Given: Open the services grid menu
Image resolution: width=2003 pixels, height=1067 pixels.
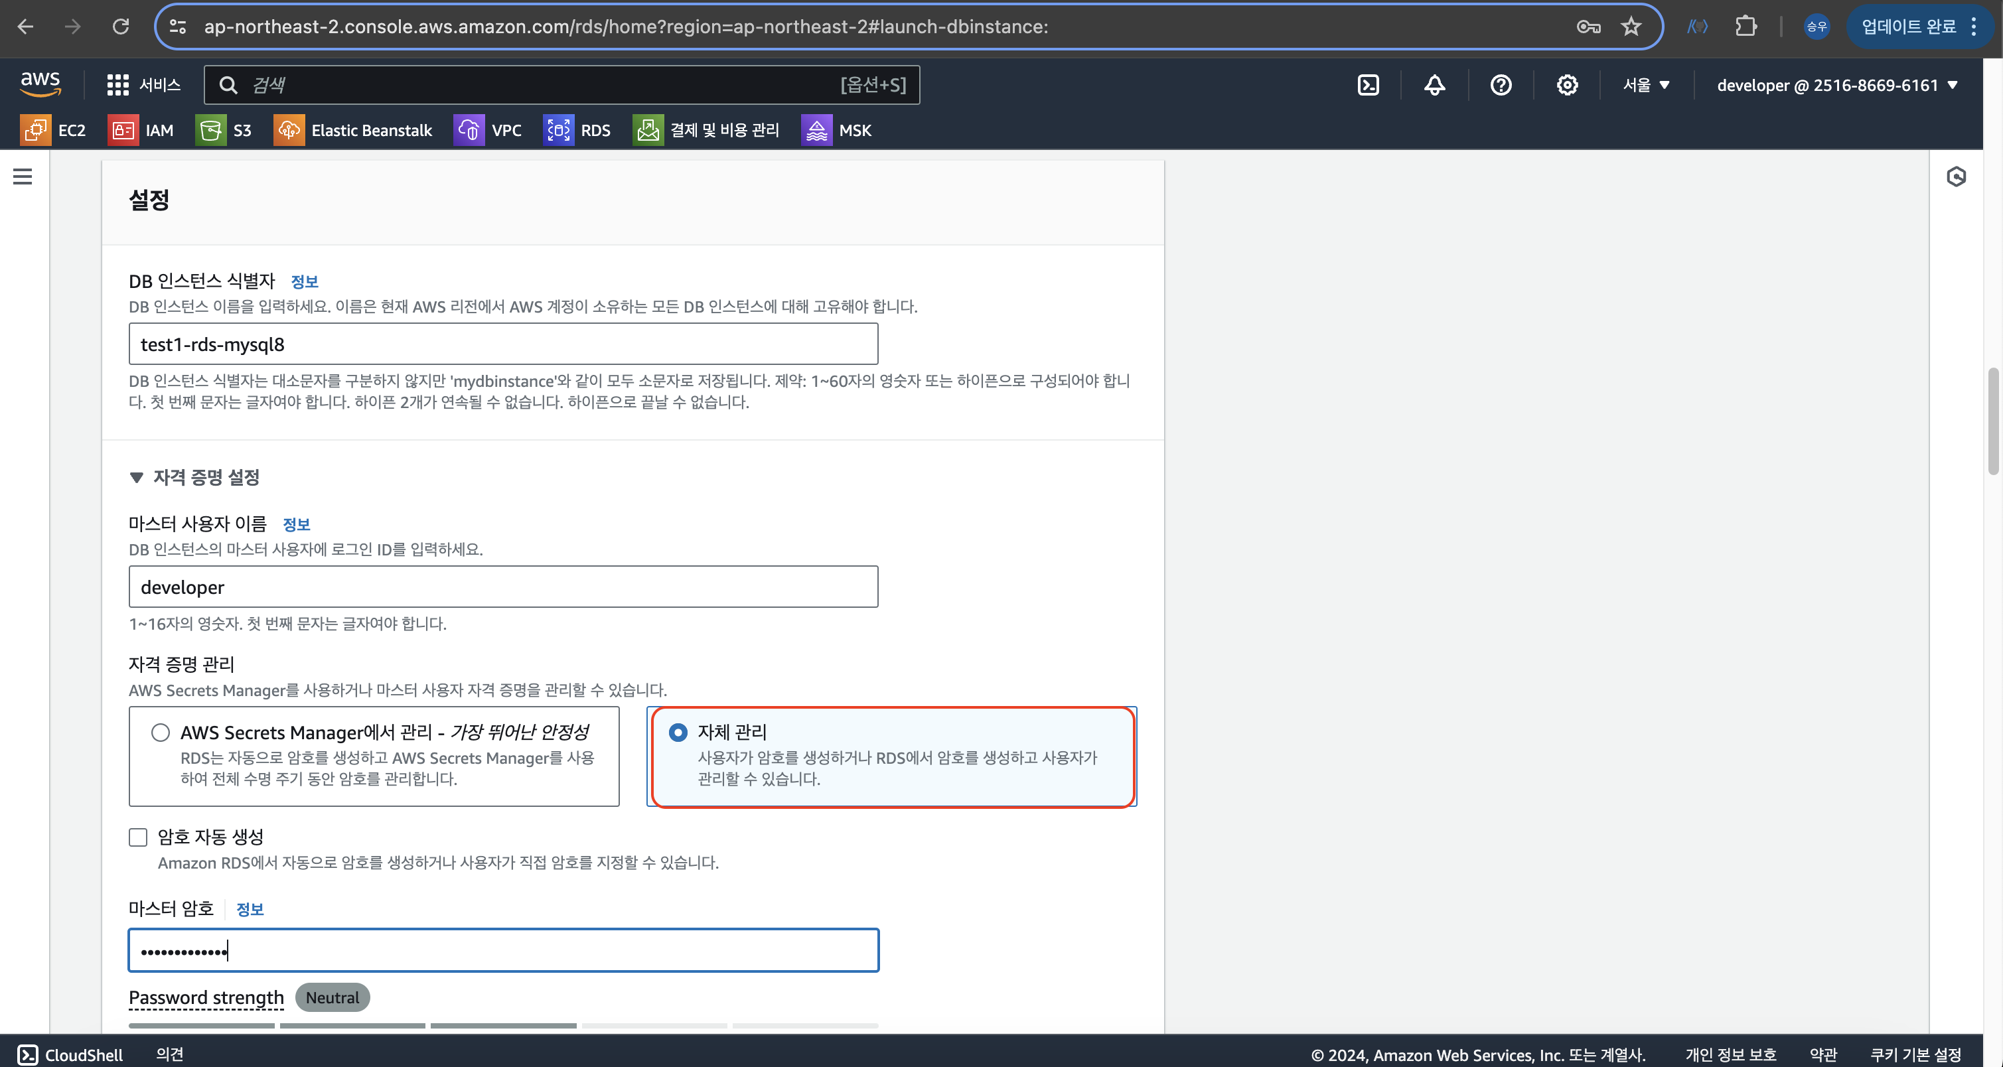Looking at the screenshot, I should pyautogui.click(x=118, y=85).
